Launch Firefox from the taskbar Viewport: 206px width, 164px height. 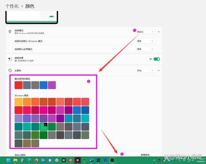pyautogui.click(x=36, y=160)
